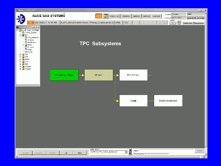Image resolution: width=221 pixels, height=166 pixels.
Task: Open the Alert List button
Action: [x=146, y=16]
